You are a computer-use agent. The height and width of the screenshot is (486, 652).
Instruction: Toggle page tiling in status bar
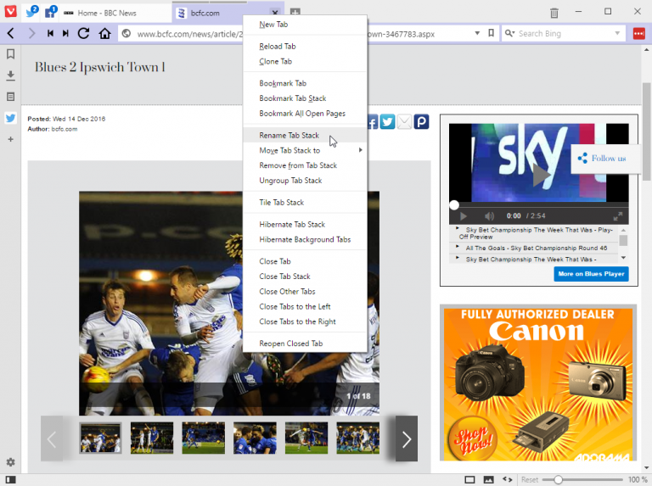click(469, 480)
